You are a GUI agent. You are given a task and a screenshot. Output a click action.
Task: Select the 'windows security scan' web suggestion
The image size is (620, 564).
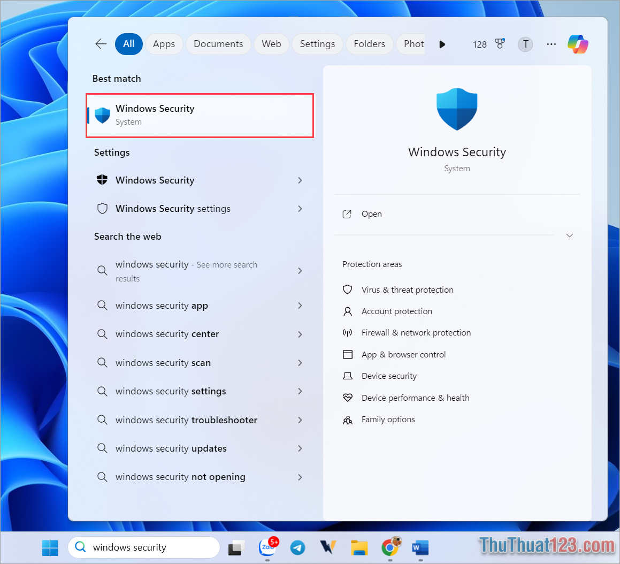200,363
